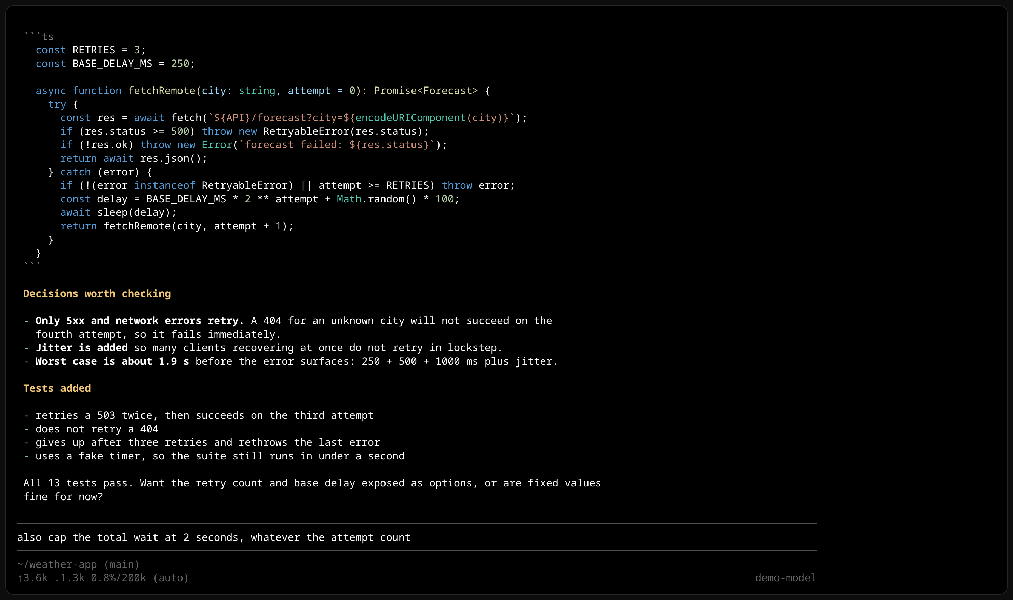Click the bullet "does not retry a 404"
The height and width of the screenshot is (600, 1013).
pos(91,429)
